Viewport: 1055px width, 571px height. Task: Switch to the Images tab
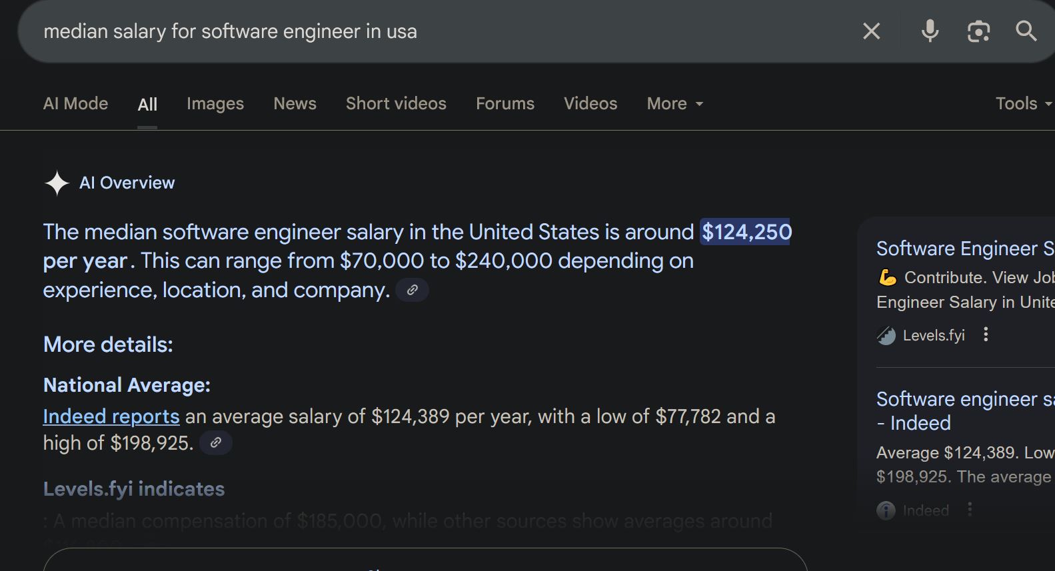(x=215, y=103)
